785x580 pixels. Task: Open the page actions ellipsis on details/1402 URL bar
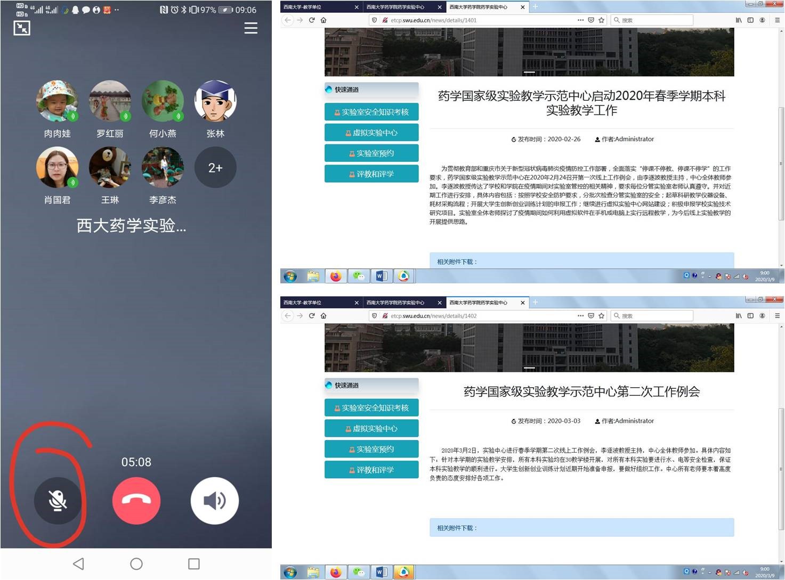point(580,316)
